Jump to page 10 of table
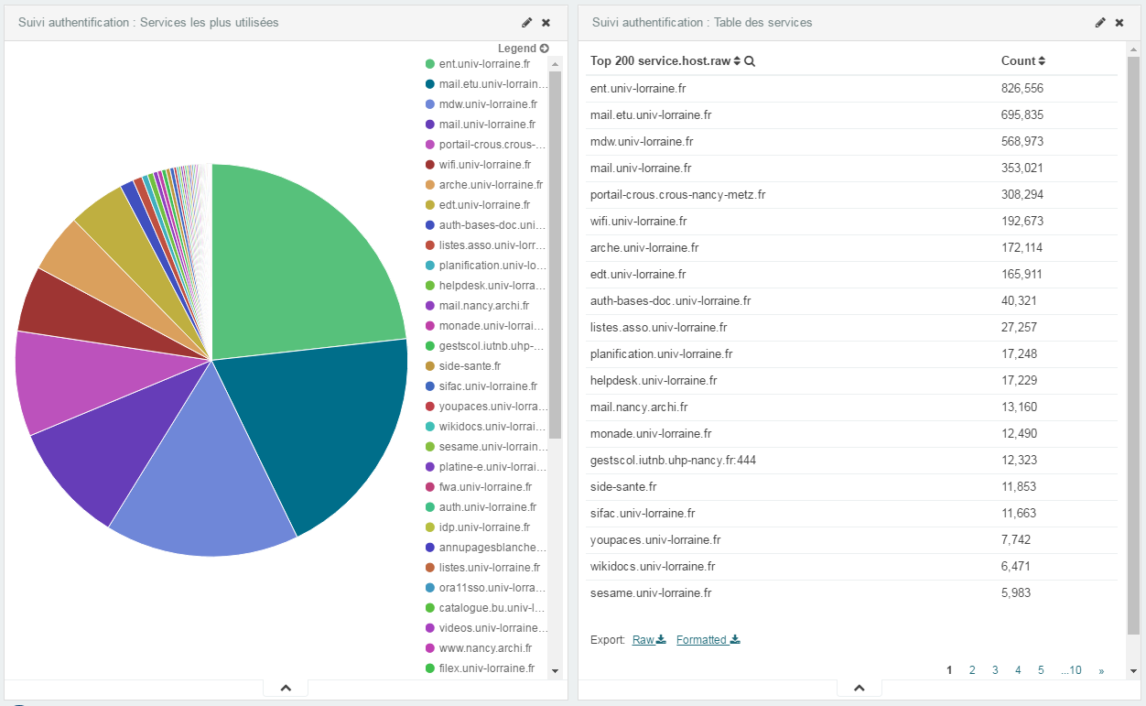The height and width of the screenshot is (706, 1146). point(1072,670)
